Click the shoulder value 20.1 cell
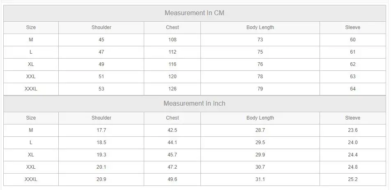Screen dimensions: 391x190 click(101, 167)
